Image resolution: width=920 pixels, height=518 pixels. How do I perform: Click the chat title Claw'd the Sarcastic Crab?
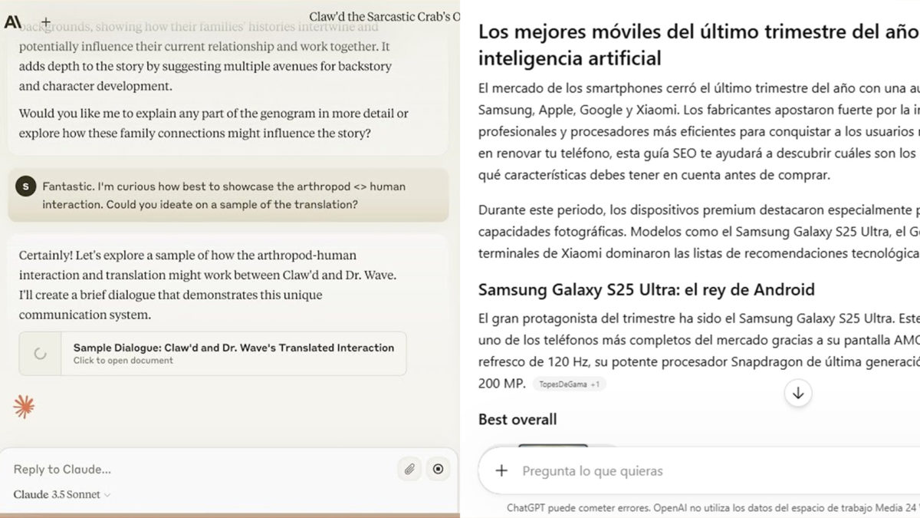pos(384,16)
